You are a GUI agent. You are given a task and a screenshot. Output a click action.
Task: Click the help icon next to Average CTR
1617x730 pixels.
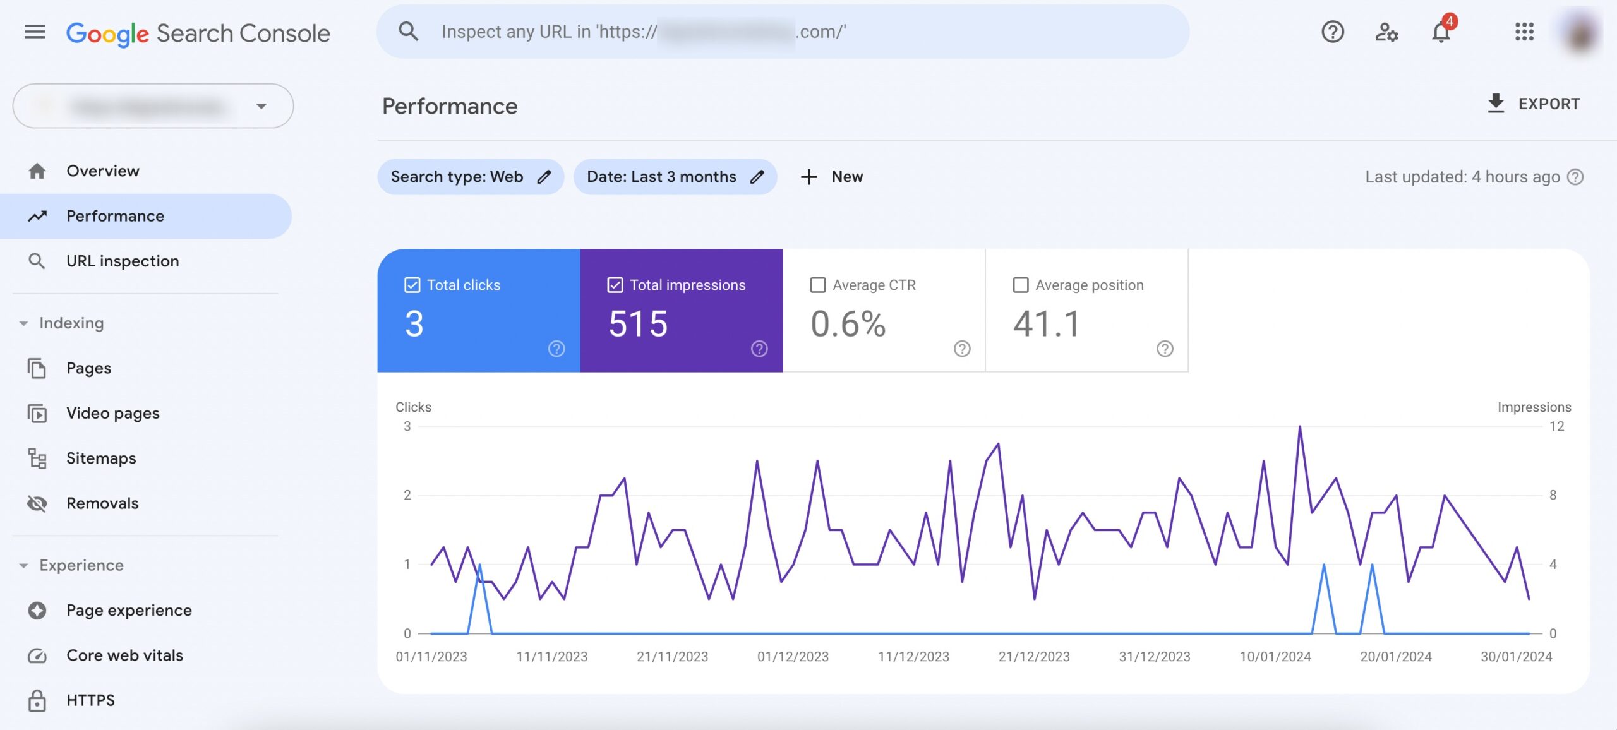tap(960, 349)
